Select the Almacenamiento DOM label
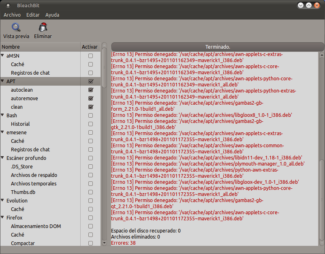This screenshot has width=325, height=254. pyautogui.click(x=36, y=226)
